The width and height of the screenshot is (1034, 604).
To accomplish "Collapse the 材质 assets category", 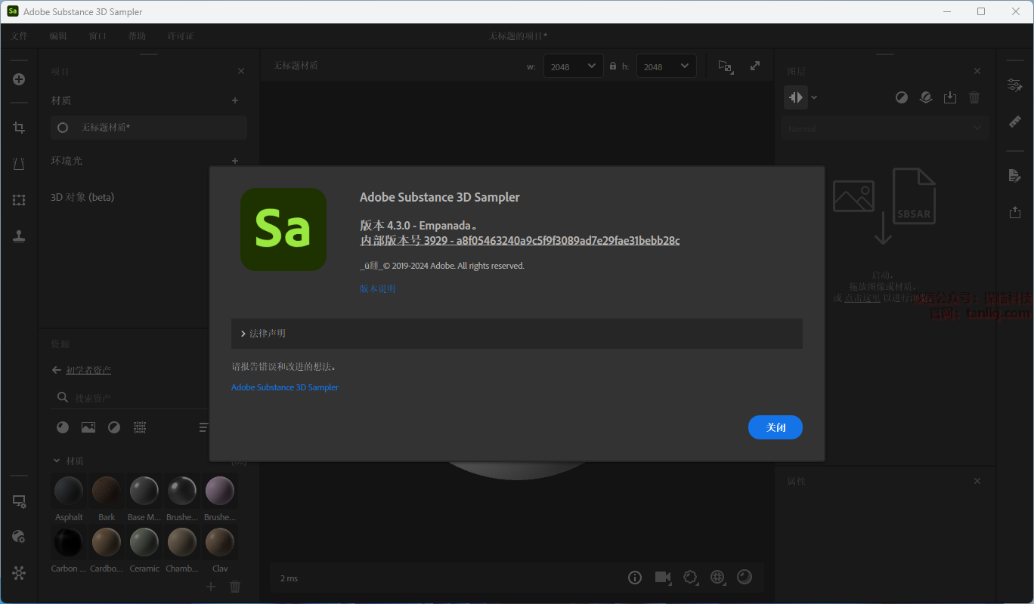I will point(57,461).
